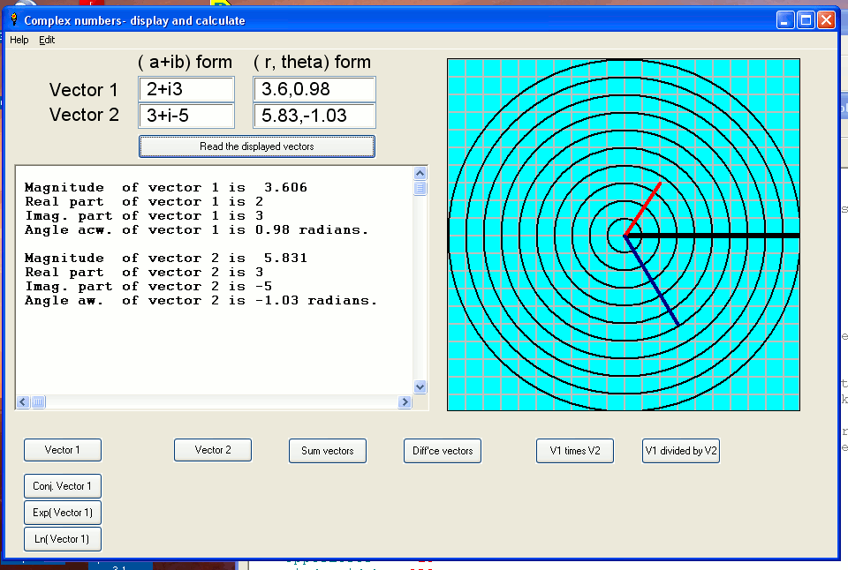Click the app icon in title bar
This screenshot has width=848, height=570.
pos(13,19)
